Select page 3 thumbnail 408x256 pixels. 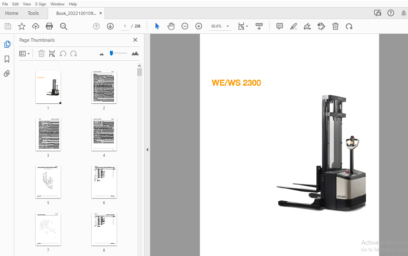tap(48, 135)
